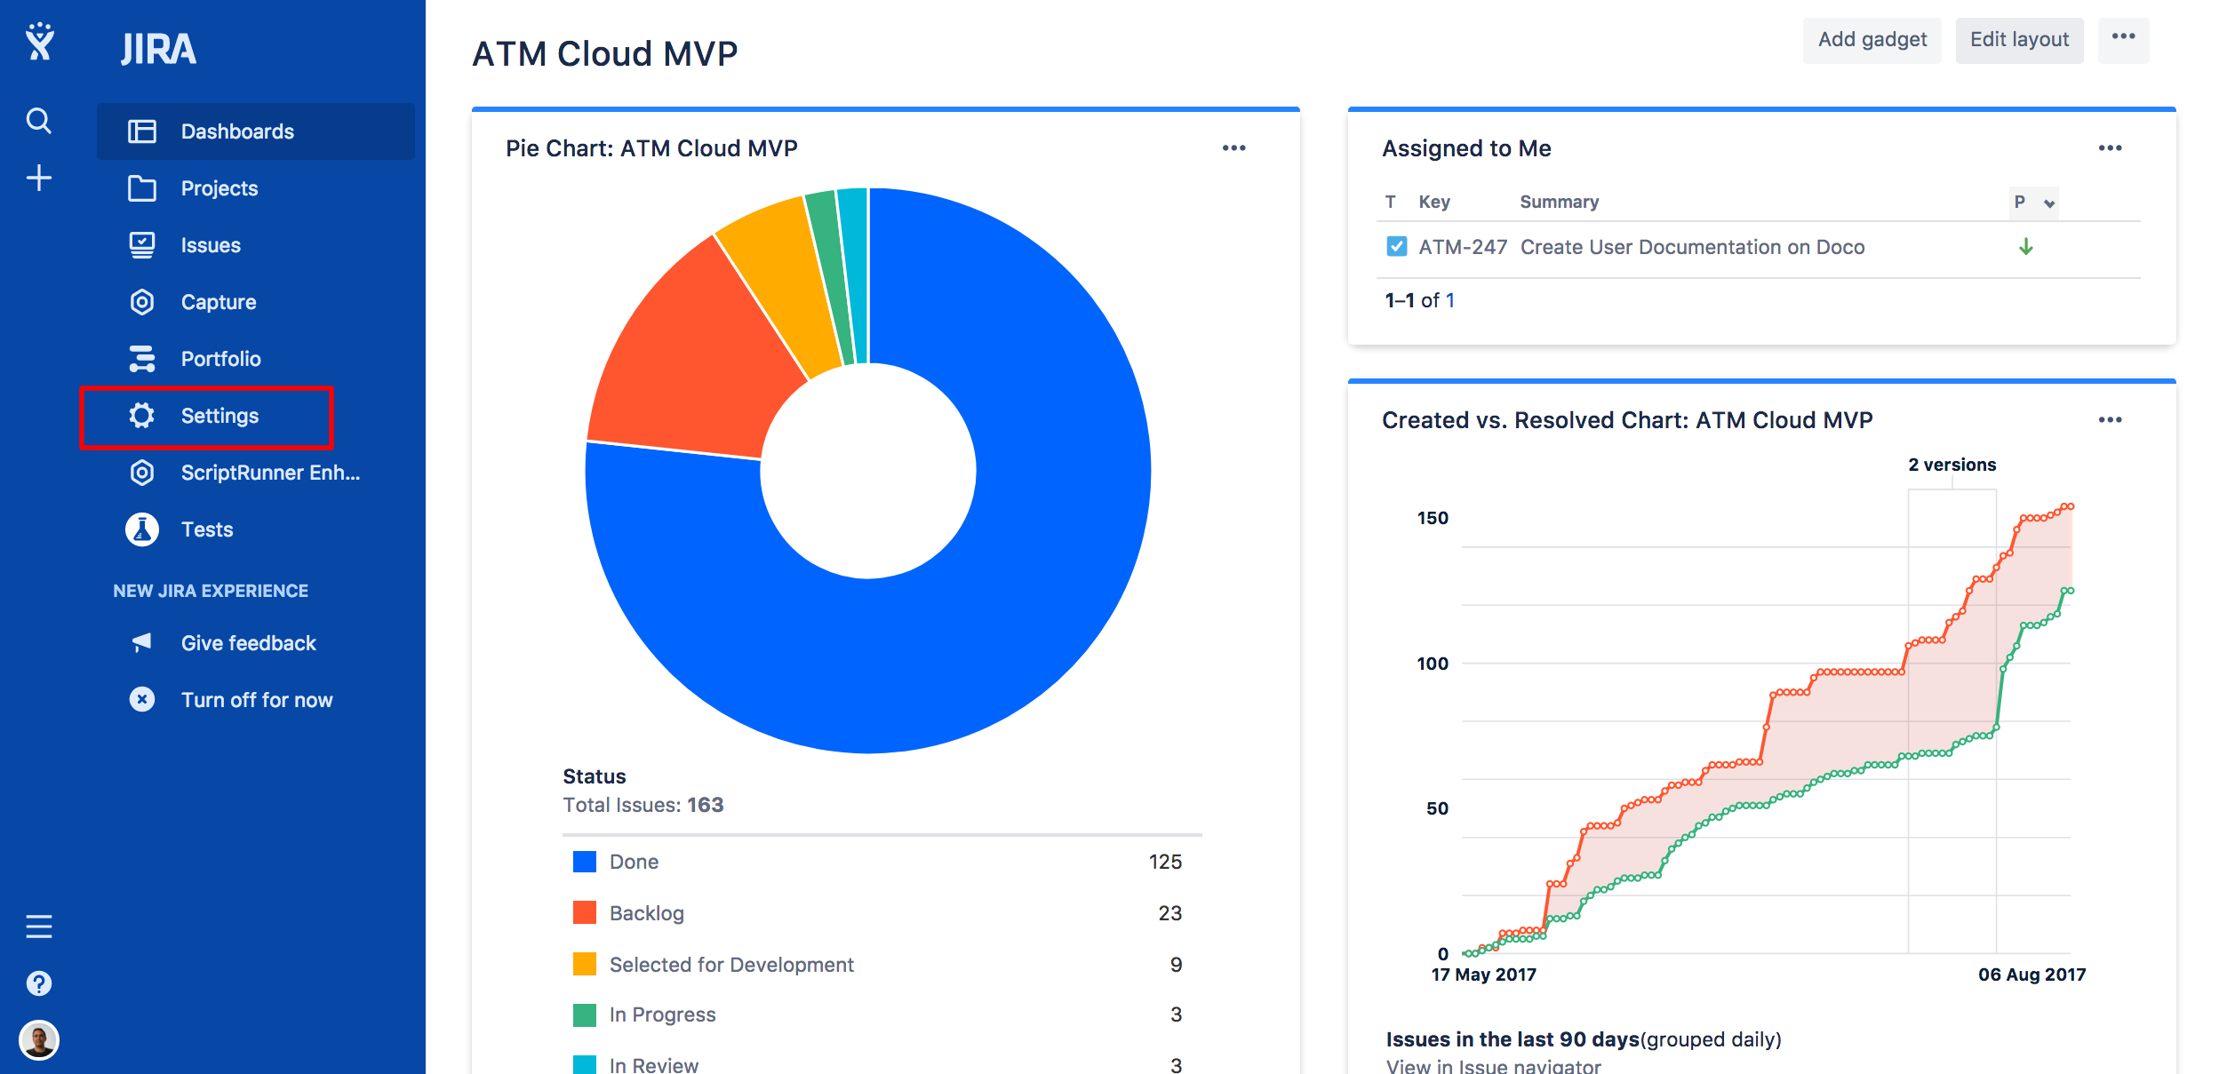The width and height of the screenshot is (2227, 1074).
Task: Click the Summary column header
Action: tap(1559, 202)
